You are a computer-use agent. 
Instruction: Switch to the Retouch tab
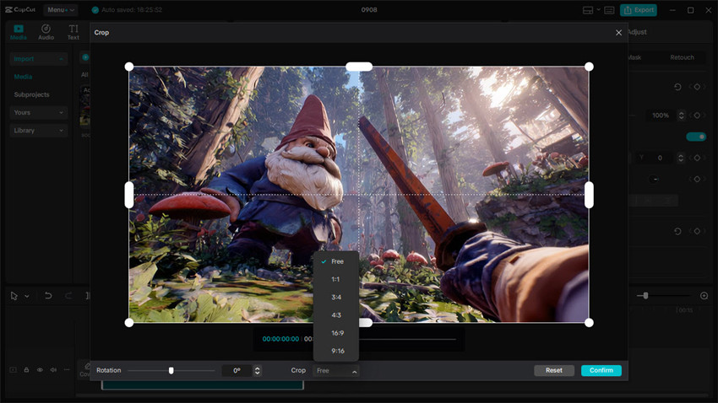click(682, 57)
